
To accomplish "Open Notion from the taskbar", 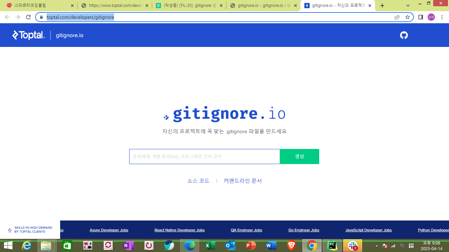I will [x=128, y=245].
